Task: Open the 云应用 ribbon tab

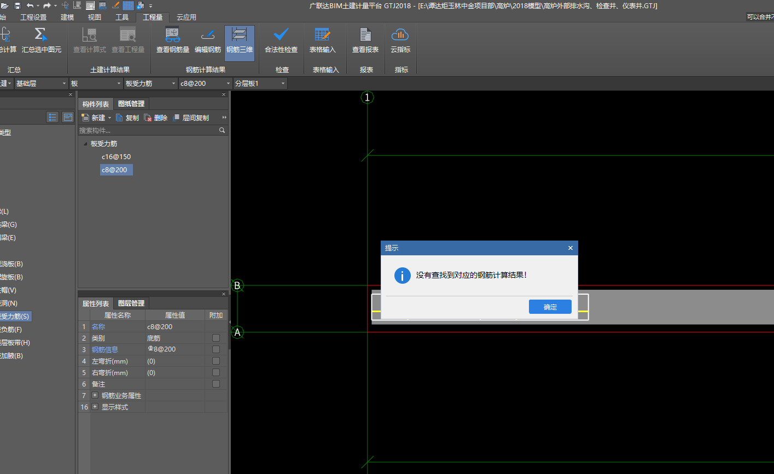Action: click(x=187, y=17)
